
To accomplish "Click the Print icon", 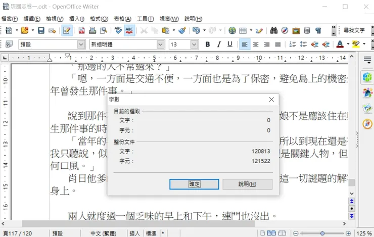I will click(92, 30).
